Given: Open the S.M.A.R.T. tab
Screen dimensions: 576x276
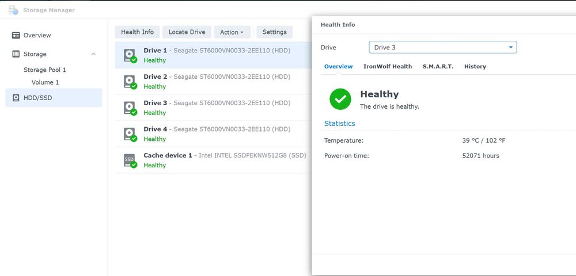Looking at the screenshot, I should pyautogui.click(x=438, y=66).
